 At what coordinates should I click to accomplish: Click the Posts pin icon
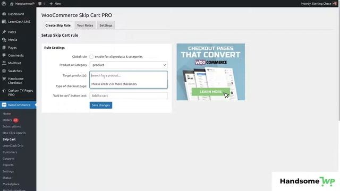pyautogui.click(x=4, y=32)
